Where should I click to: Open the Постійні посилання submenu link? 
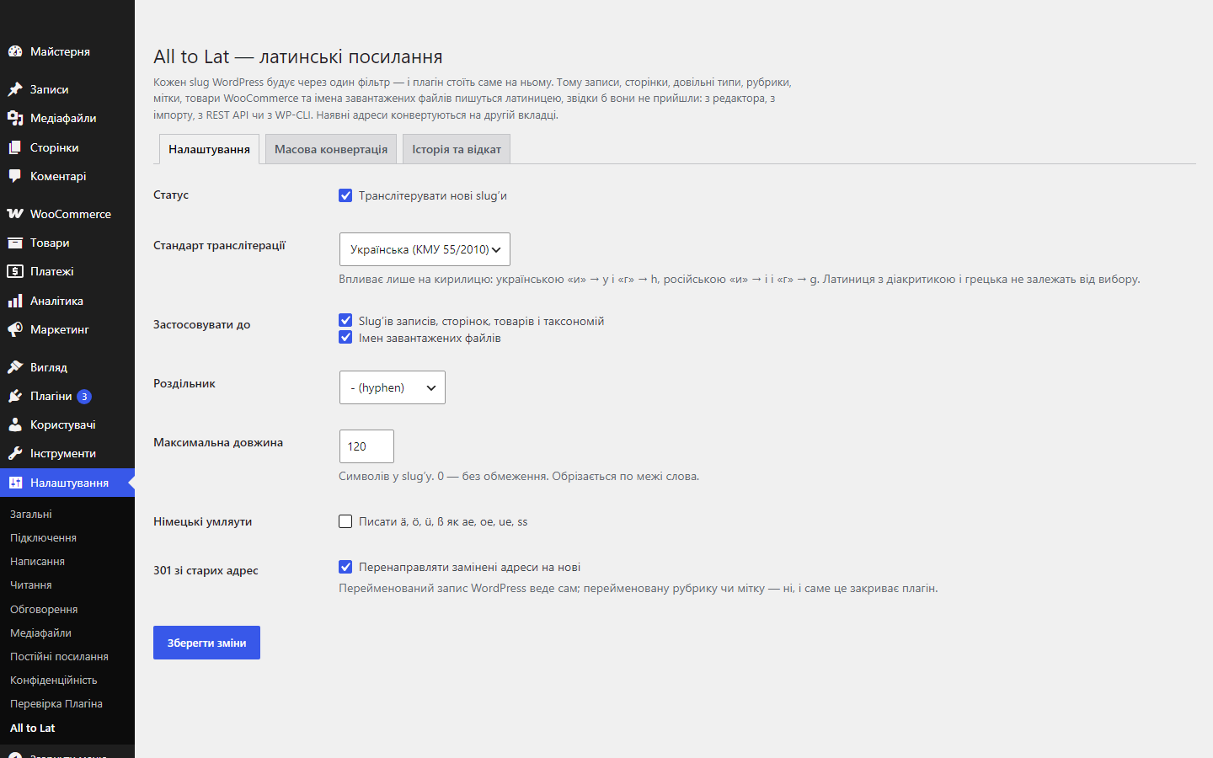pyautogui.click(x=59, y=656)
